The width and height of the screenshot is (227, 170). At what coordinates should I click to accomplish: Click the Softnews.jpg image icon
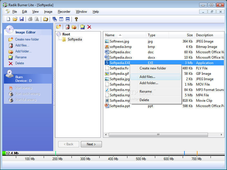[x=107, y=41]
